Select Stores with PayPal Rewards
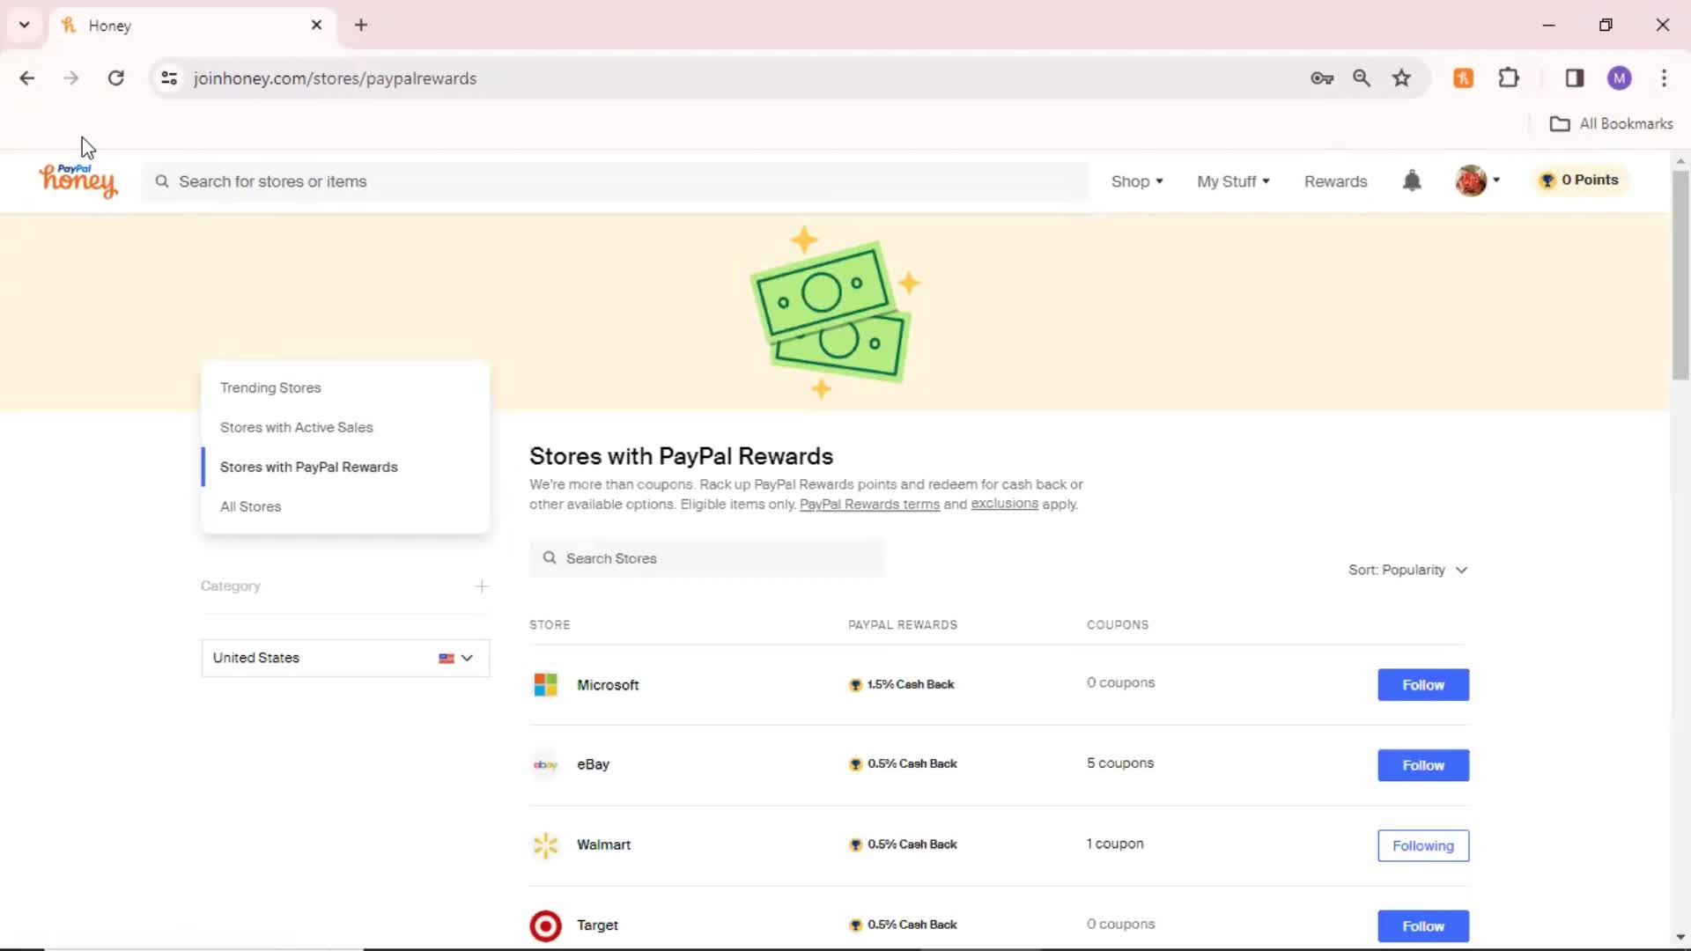Viewport: 1691px width, 951px height. tap(308, 467)
